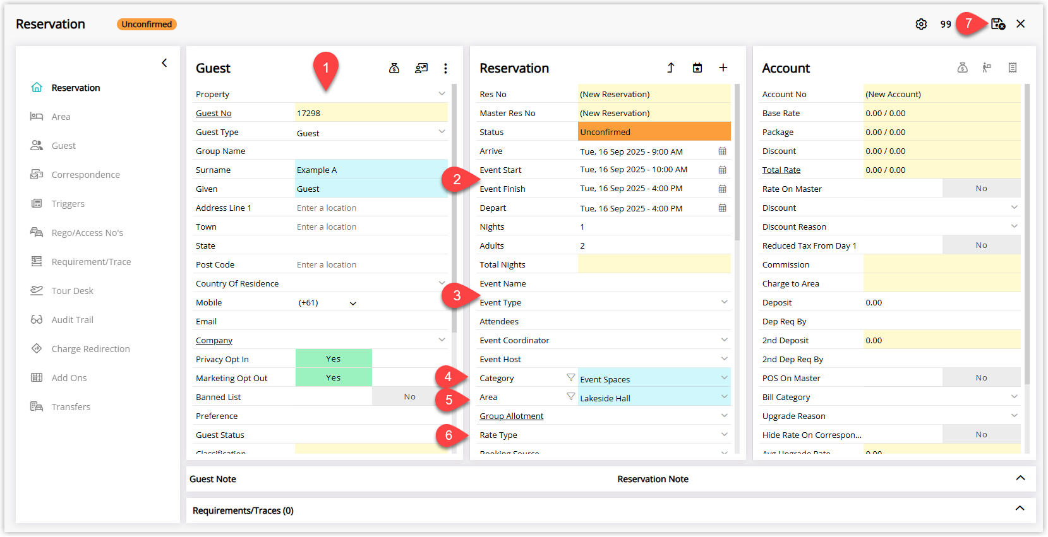Go to Area in the sidebar
Screen dimensions: 1048x537
[61, 117]
